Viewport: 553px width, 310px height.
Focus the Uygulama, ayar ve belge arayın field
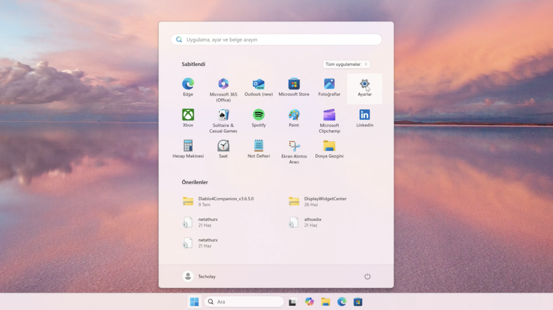[x=276, y=40]
